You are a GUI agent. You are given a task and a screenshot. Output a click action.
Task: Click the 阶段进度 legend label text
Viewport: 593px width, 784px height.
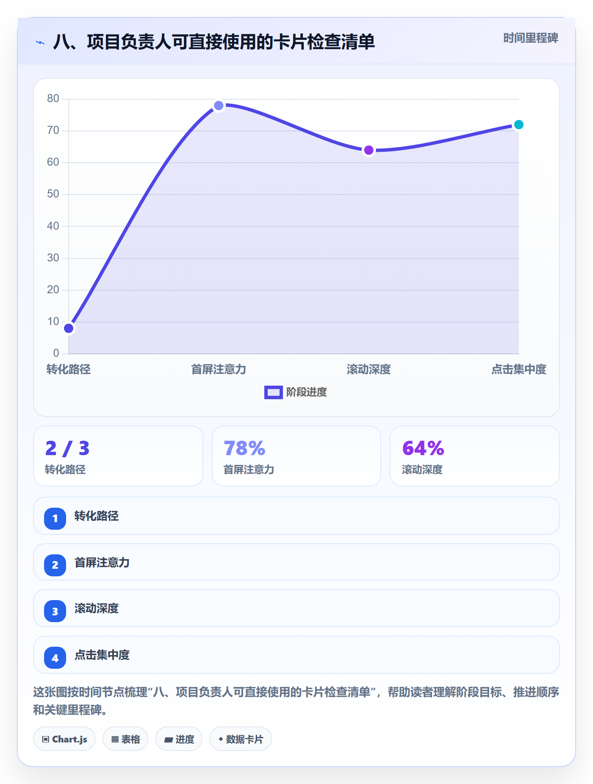(x=307, y=392)
